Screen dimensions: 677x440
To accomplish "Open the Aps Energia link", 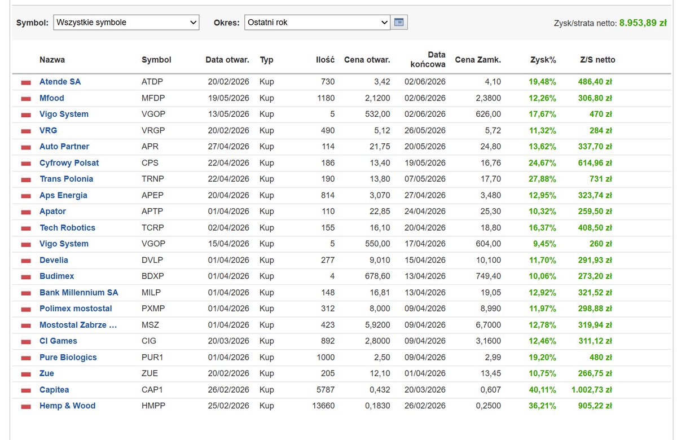I will 63,195.
